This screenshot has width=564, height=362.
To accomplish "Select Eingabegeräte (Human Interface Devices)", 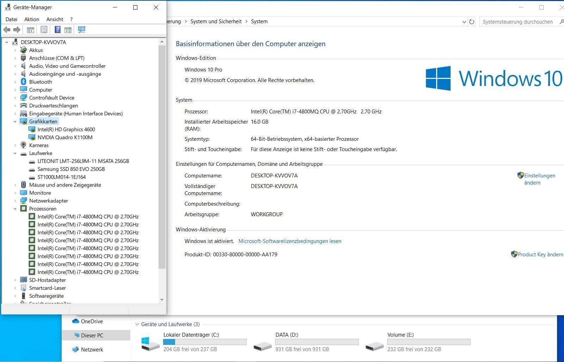I will coord(76,113).
